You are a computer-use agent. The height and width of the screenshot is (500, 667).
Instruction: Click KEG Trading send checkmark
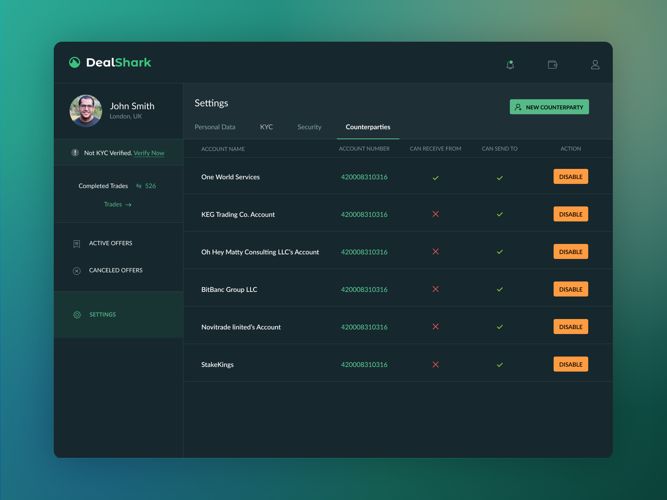click(x=500, y=214)
